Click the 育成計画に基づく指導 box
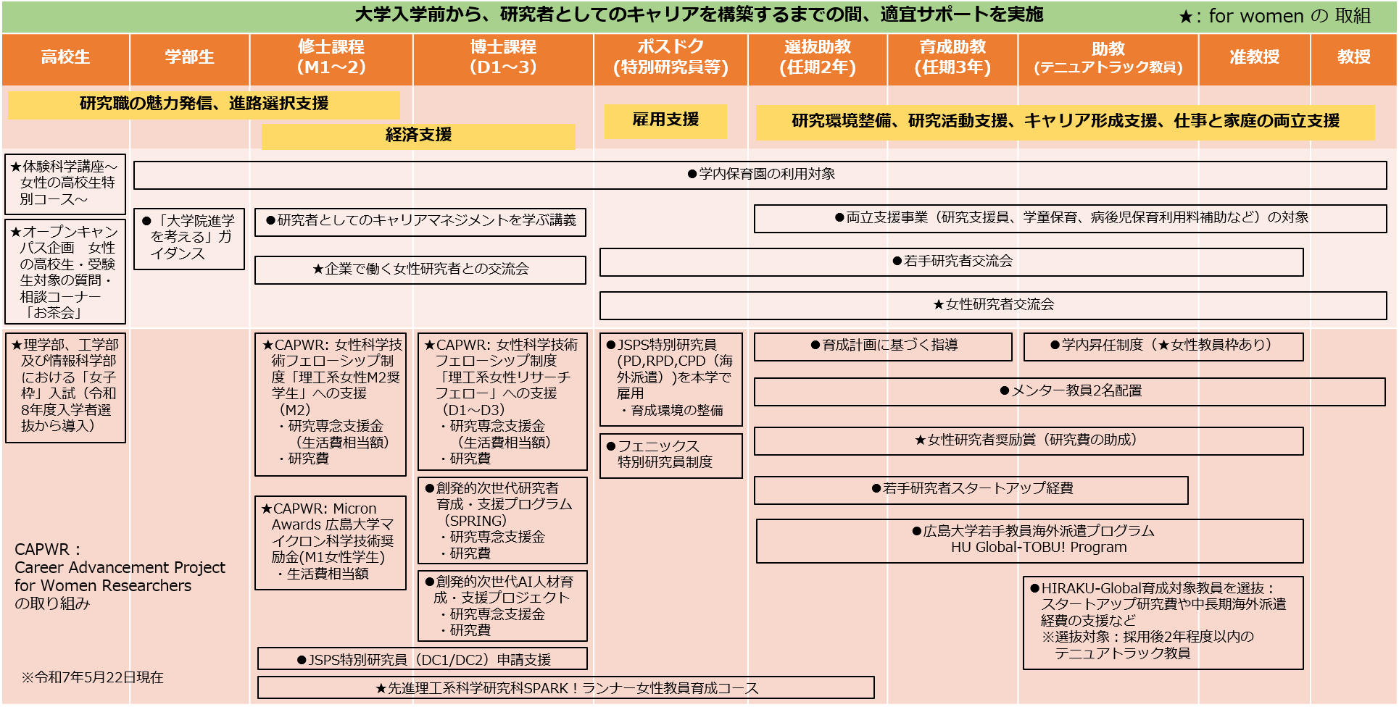 pyautogui.click(x=883, y=347)
